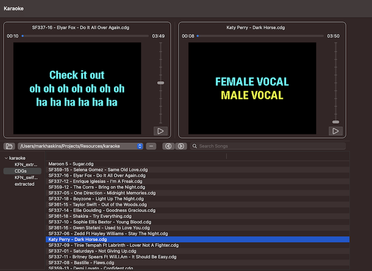Select Elyar Fox - Do It All Over Again.cdg row
Viewport: 372px width, 271px height.
click(197, 175)
